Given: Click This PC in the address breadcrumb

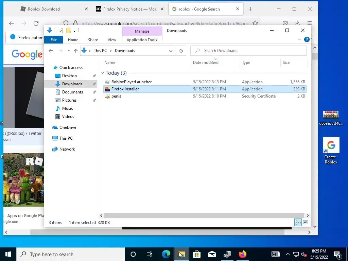Looking at the screenshot, I should [100, 51].
